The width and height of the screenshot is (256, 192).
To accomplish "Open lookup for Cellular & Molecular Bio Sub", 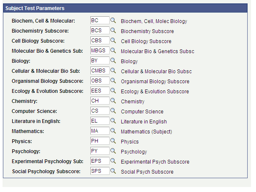I will [x=113, y=71].
